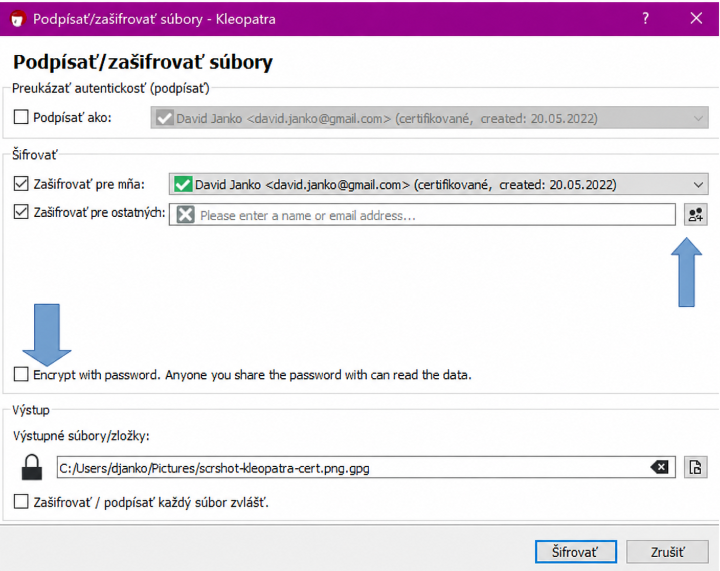
Task: Click into the output file path field
Action: 366,467
